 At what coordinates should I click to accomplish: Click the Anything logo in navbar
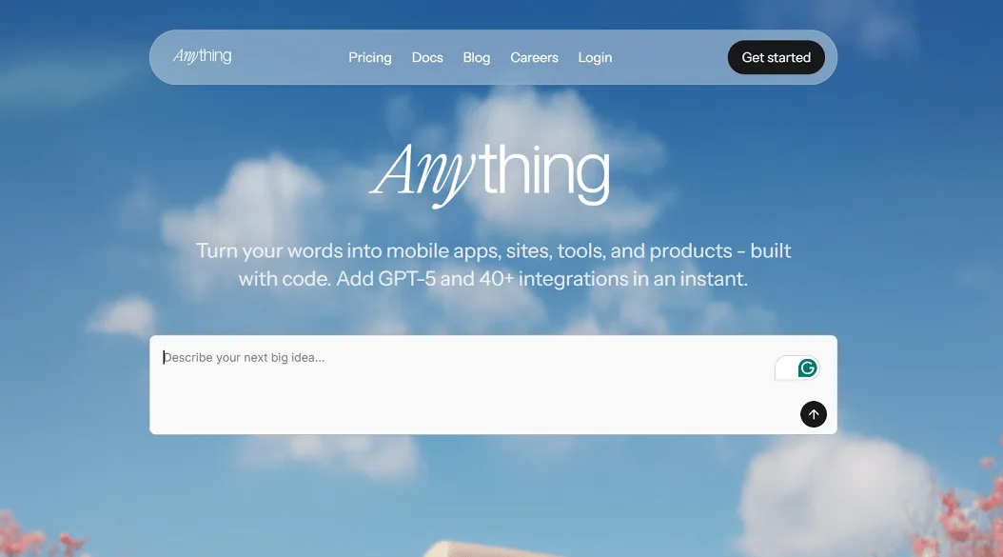coord(202,56)
